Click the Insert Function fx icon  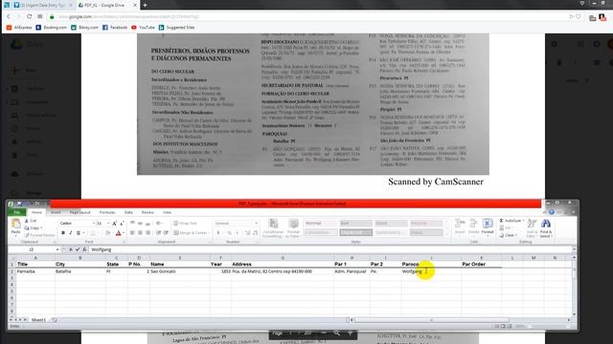point(84,249)
